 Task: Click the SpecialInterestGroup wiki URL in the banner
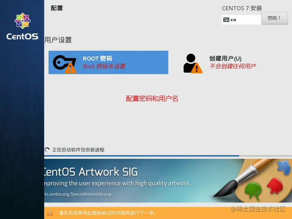[x=78, y=194]
